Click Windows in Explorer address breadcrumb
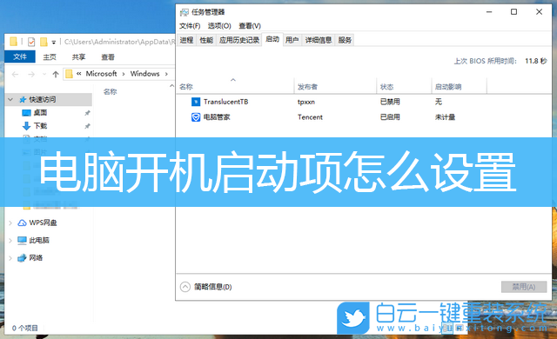 tap(145, 74)
